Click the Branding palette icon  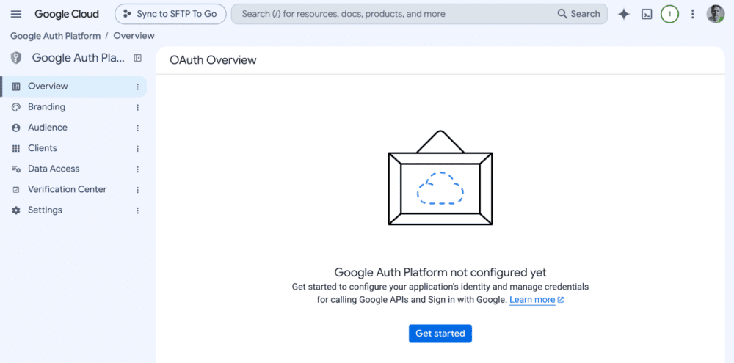coord(16,107)
